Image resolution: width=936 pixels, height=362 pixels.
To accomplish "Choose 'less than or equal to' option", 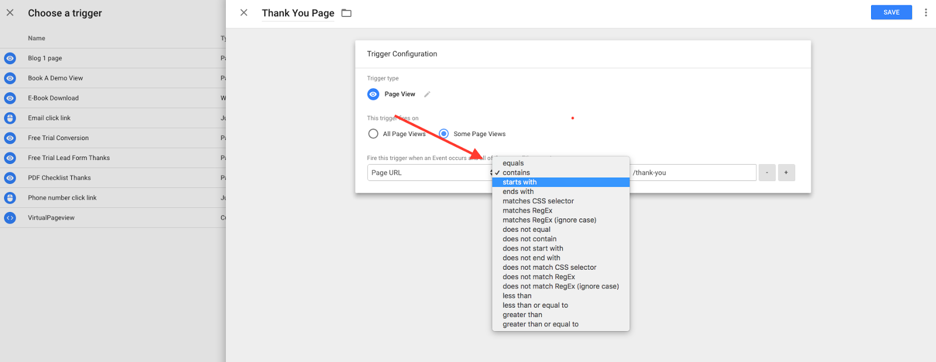I will coord(561,305).
